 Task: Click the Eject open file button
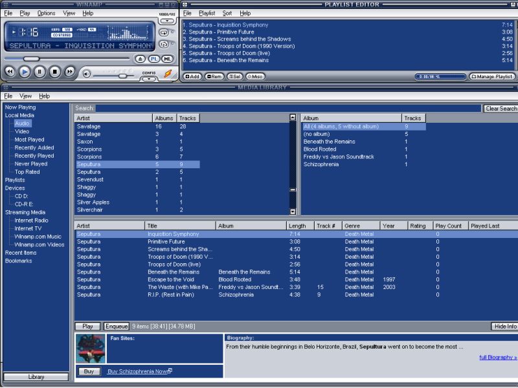pyautogui.click(x=140, y=59)
